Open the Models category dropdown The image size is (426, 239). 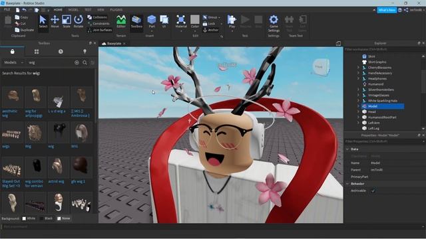[x=13, y=62]
